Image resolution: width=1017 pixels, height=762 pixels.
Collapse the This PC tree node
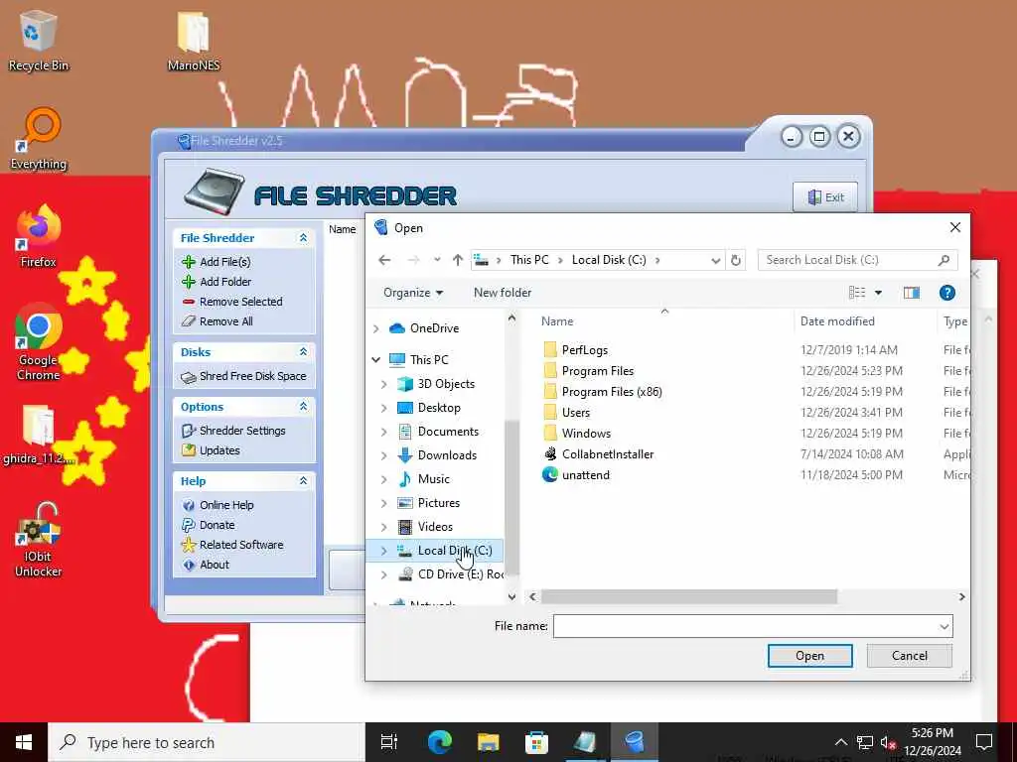[376, 359]
